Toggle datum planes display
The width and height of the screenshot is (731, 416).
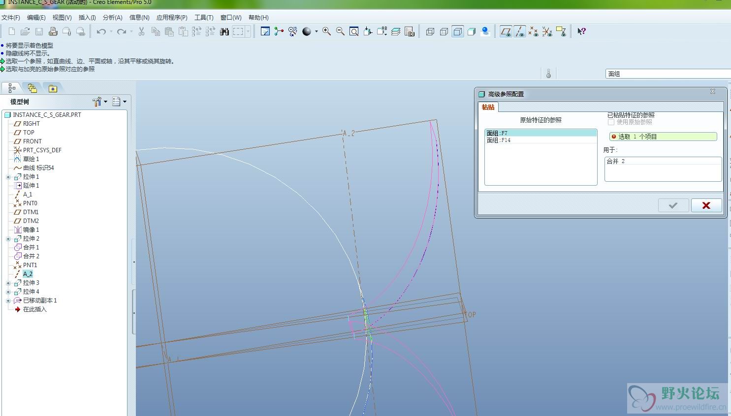pos(506,31)
